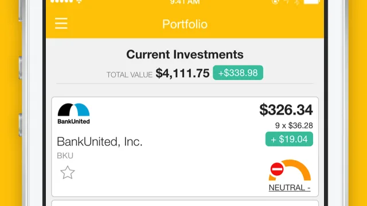Tap the $326.34 holding value
Screen dimensions: 367x206
(x=286, y=109)
